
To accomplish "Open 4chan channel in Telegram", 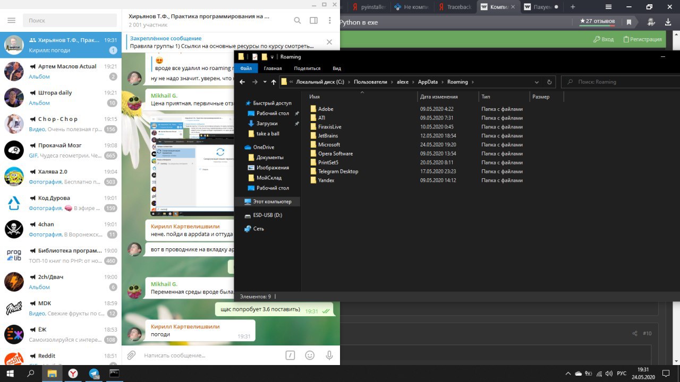I will (61, 229).
